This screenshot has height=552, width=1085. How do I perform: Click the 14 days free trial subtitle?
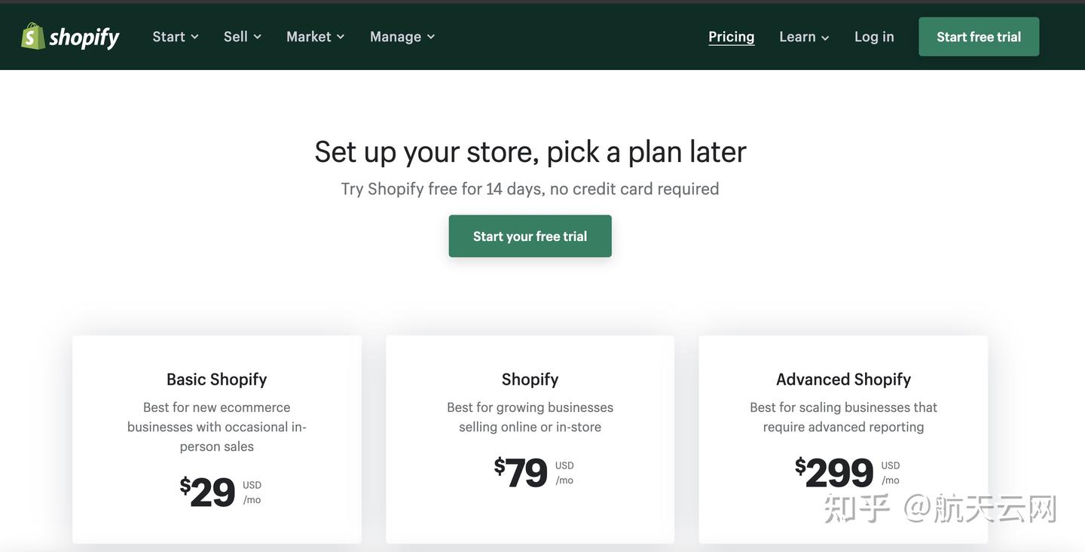coord(530,188)
